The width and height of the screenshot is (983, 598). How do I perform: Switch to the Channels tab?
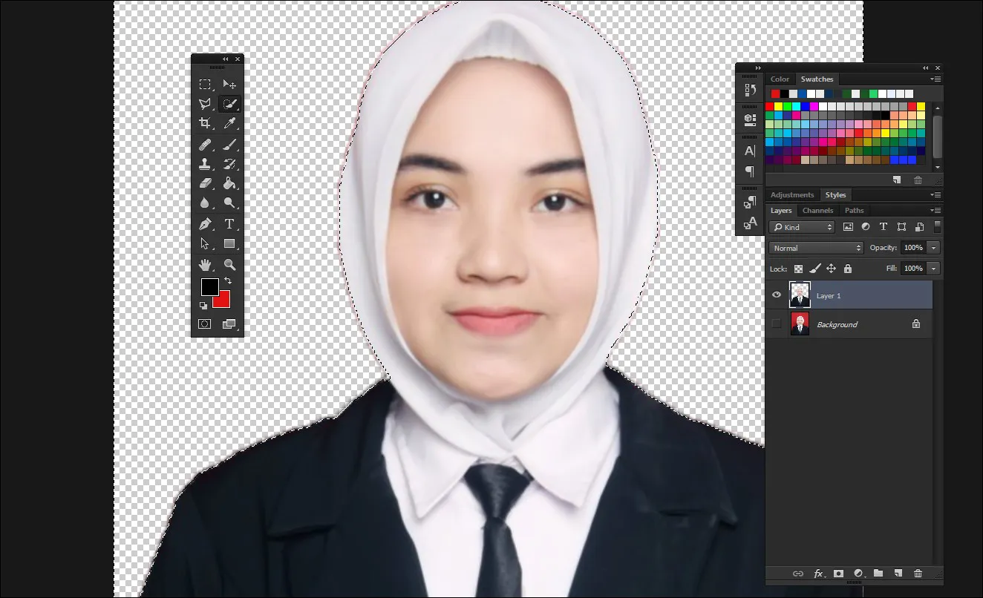[x=817, y=210]
